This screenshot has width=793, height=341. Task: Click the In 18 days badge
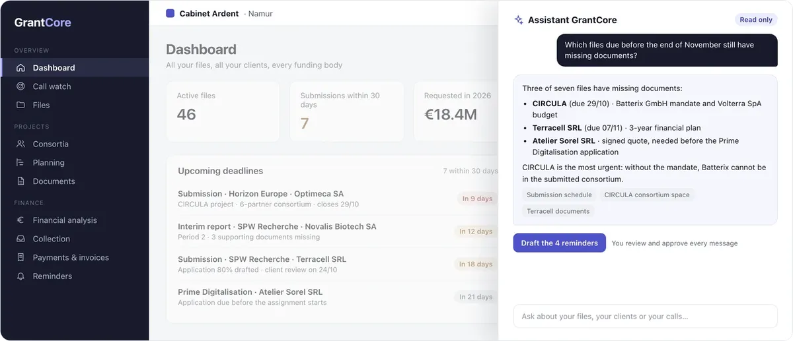point(476,264)
